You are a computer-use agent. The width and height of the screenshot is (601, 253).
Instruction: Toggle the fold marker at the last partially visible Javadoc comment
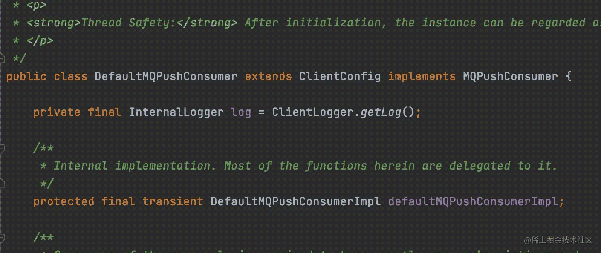coord(2,237)
